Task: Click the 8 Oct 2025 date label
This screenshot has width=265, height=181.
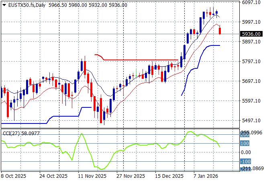Action: click(x=14, y=176)
